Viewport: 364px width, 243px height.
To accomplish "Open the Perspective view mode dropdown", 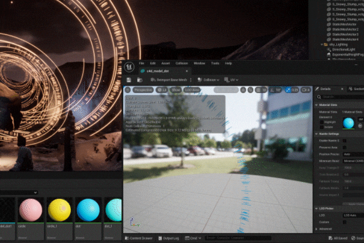I will 143,90.
